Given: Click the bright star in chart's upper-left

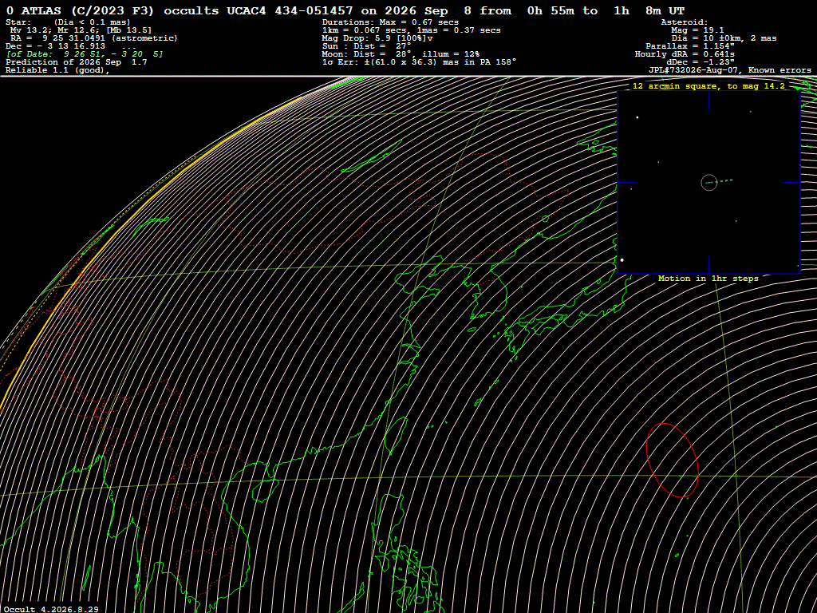Looking at the screenshot, I should 637,117.
